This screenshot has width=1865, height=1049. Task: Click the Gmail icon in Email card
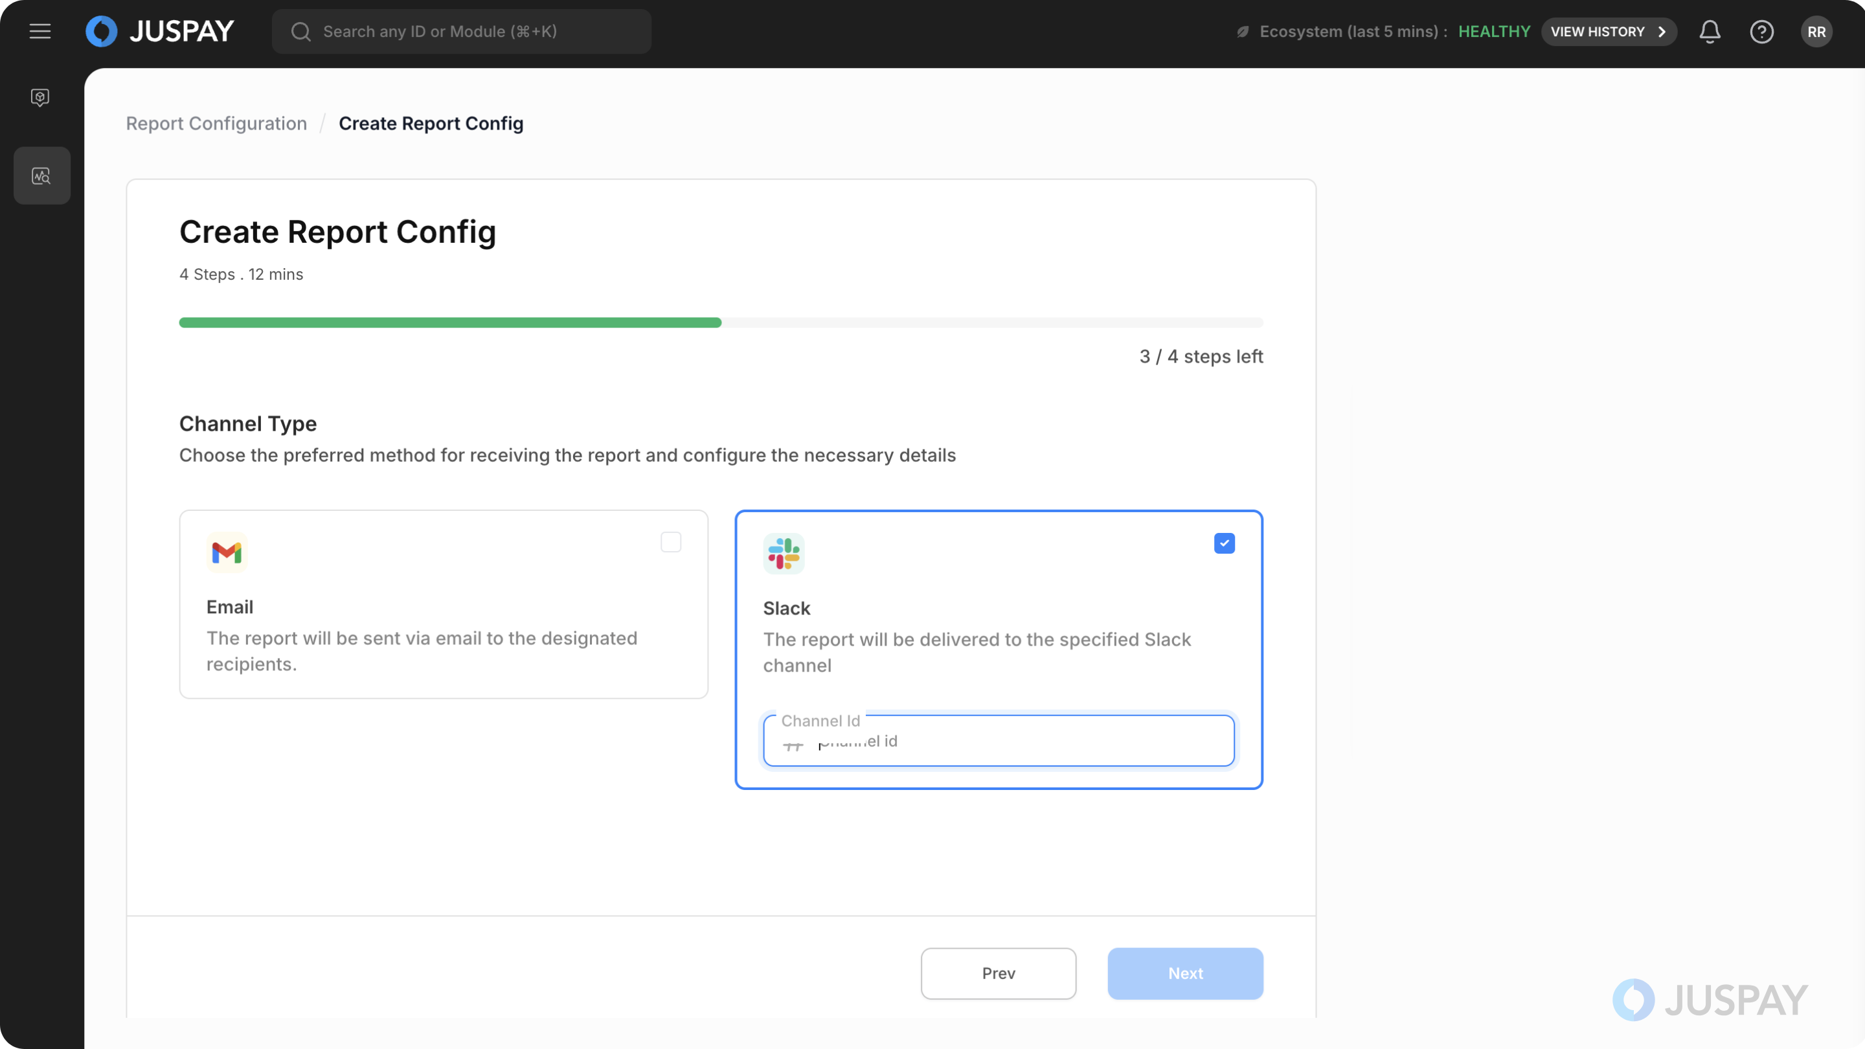(227, 553)
